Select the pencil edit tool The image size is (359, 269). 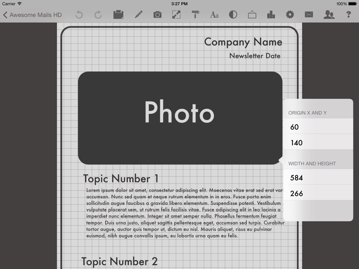pyautogui.click(x=138, y=15)
